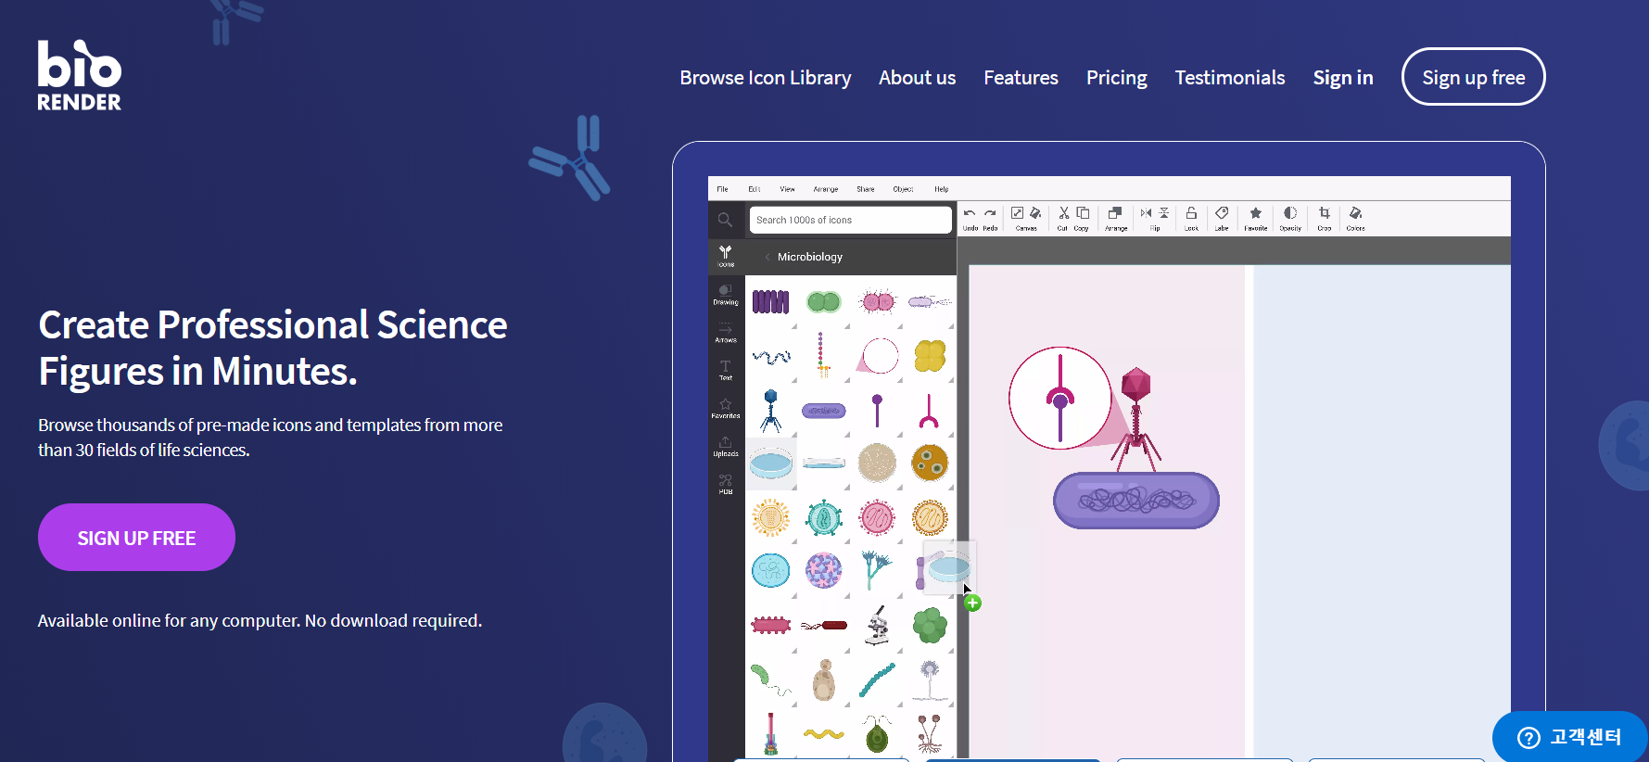
Task: Click the Microbiology category heading
Action: (x=810, y=257)
